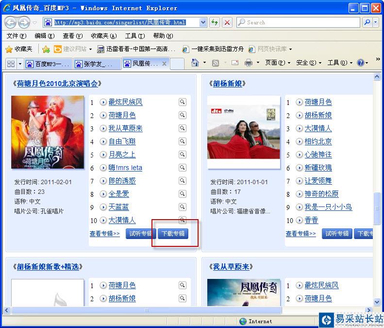Viewport: 384px width, 328px height.
Task: Click the Read Mail icon
Action: (235, 63)
